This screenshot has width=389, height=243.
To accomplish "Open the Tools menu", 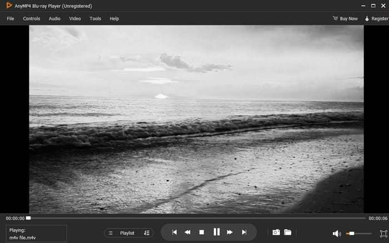I will pos(95,18).
